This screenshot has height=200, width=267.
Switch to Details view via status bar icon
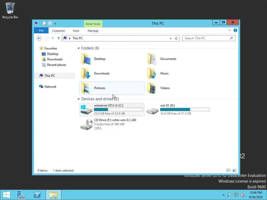(x=228, y=170)
